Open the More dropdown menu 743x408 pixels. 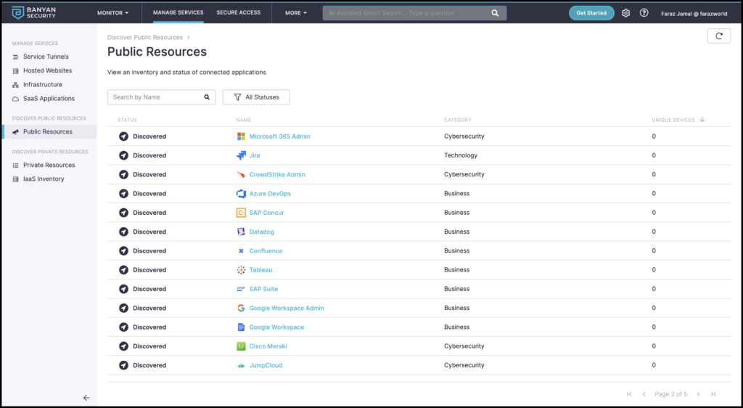point(296,13)
